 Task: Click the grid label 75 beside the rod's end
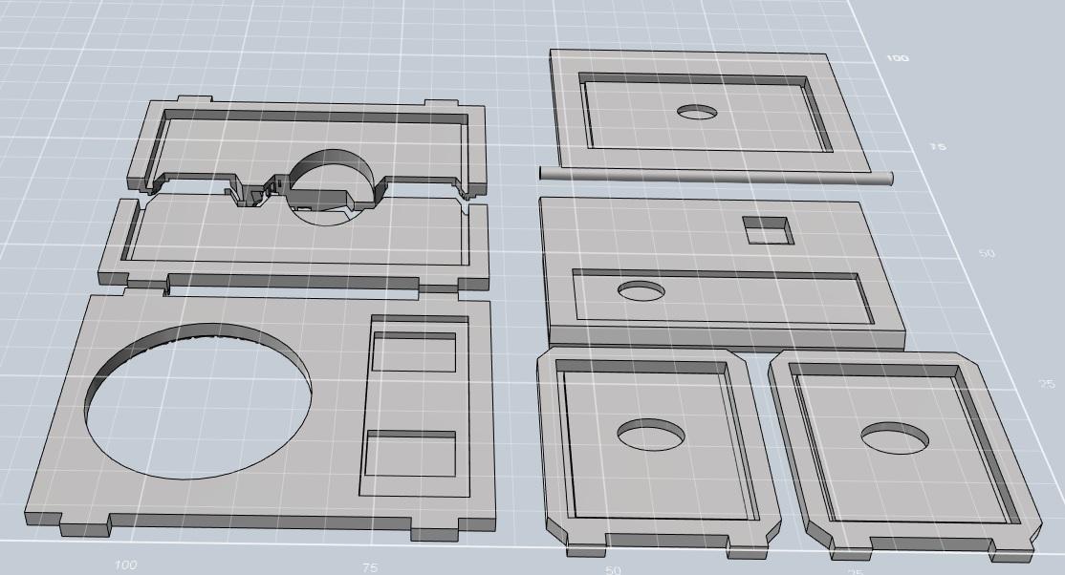(x=938, y=147)
